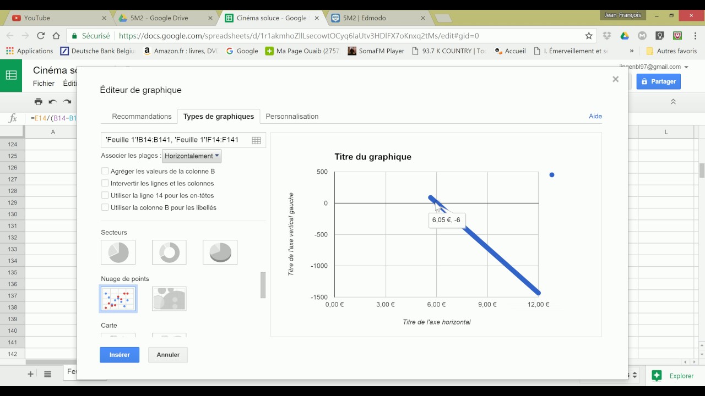
Task: Click the print icon in toolbar
Action: click(38, 101)
